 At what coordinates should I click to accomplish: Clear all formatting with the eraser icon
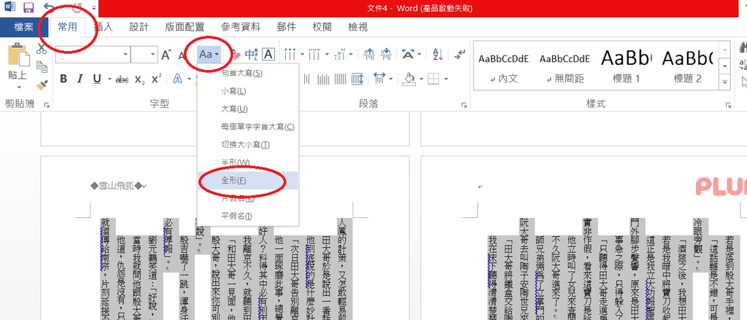236,55
